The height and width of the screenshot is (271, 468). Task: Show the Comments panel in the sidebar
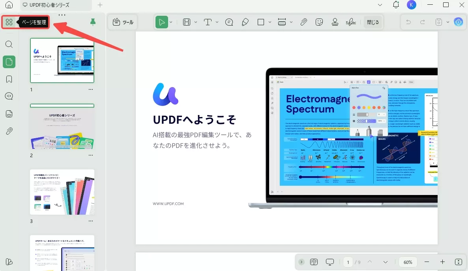(x=9, y=96)
